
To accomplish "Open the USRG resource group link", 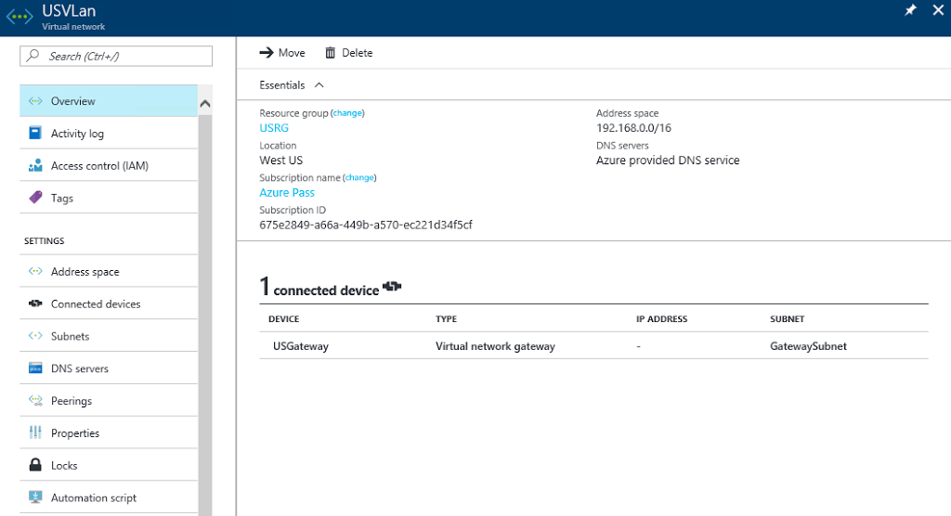I will pos(274,128).
